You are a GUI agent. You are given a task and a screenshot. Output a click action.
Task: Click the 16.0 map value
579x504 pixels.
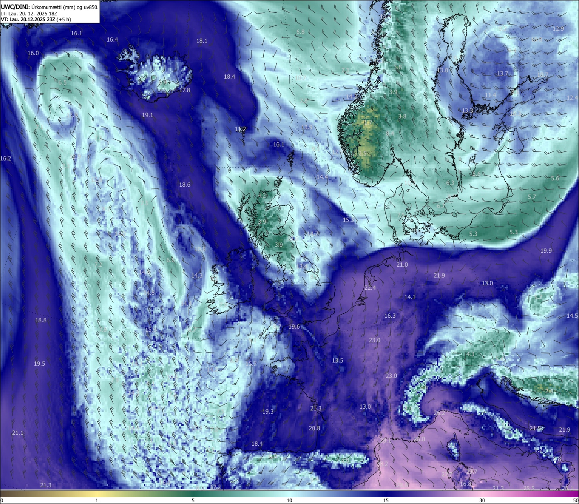click(x=33, y=53)
